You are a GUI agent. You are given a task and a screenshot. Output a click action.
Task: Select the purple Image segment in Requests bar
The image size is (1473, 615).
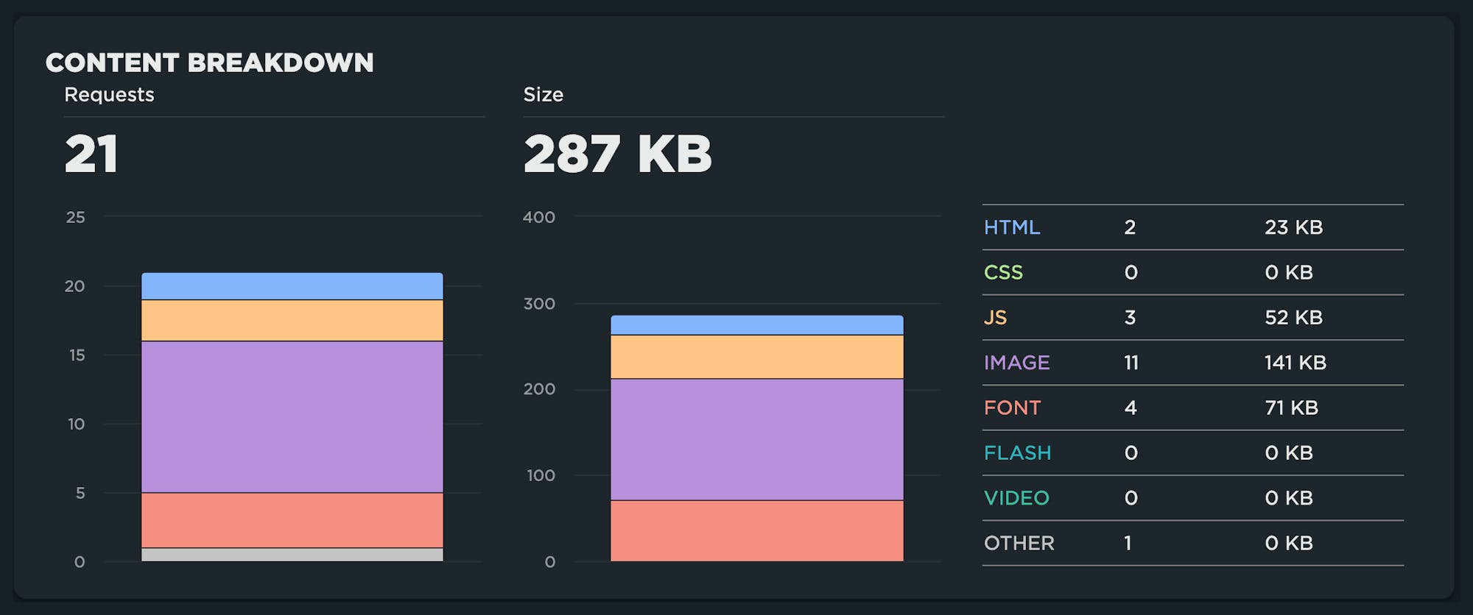[x=292, y=416]
